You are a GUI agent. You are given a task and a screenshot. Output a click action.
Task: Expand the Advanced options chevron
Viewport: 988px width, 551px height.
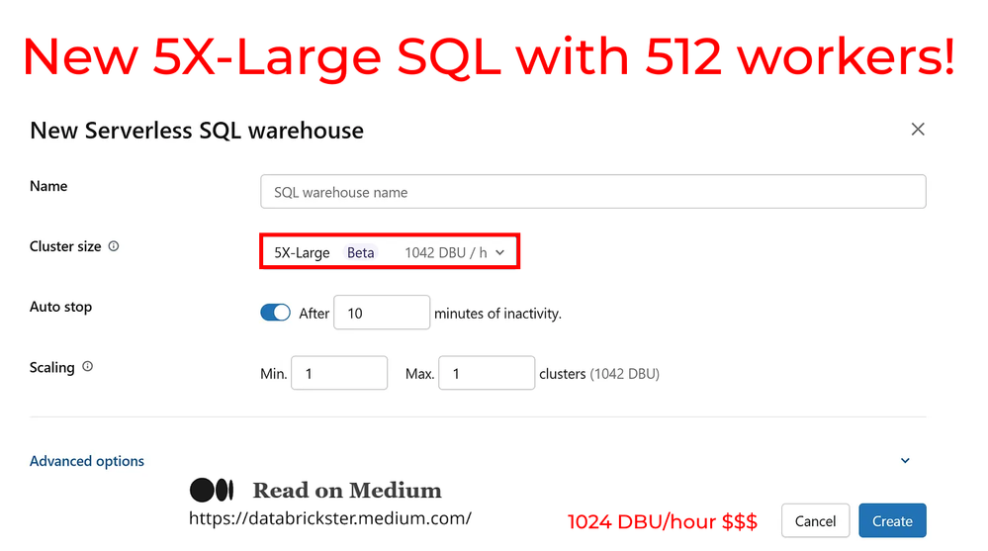(905, 461)
